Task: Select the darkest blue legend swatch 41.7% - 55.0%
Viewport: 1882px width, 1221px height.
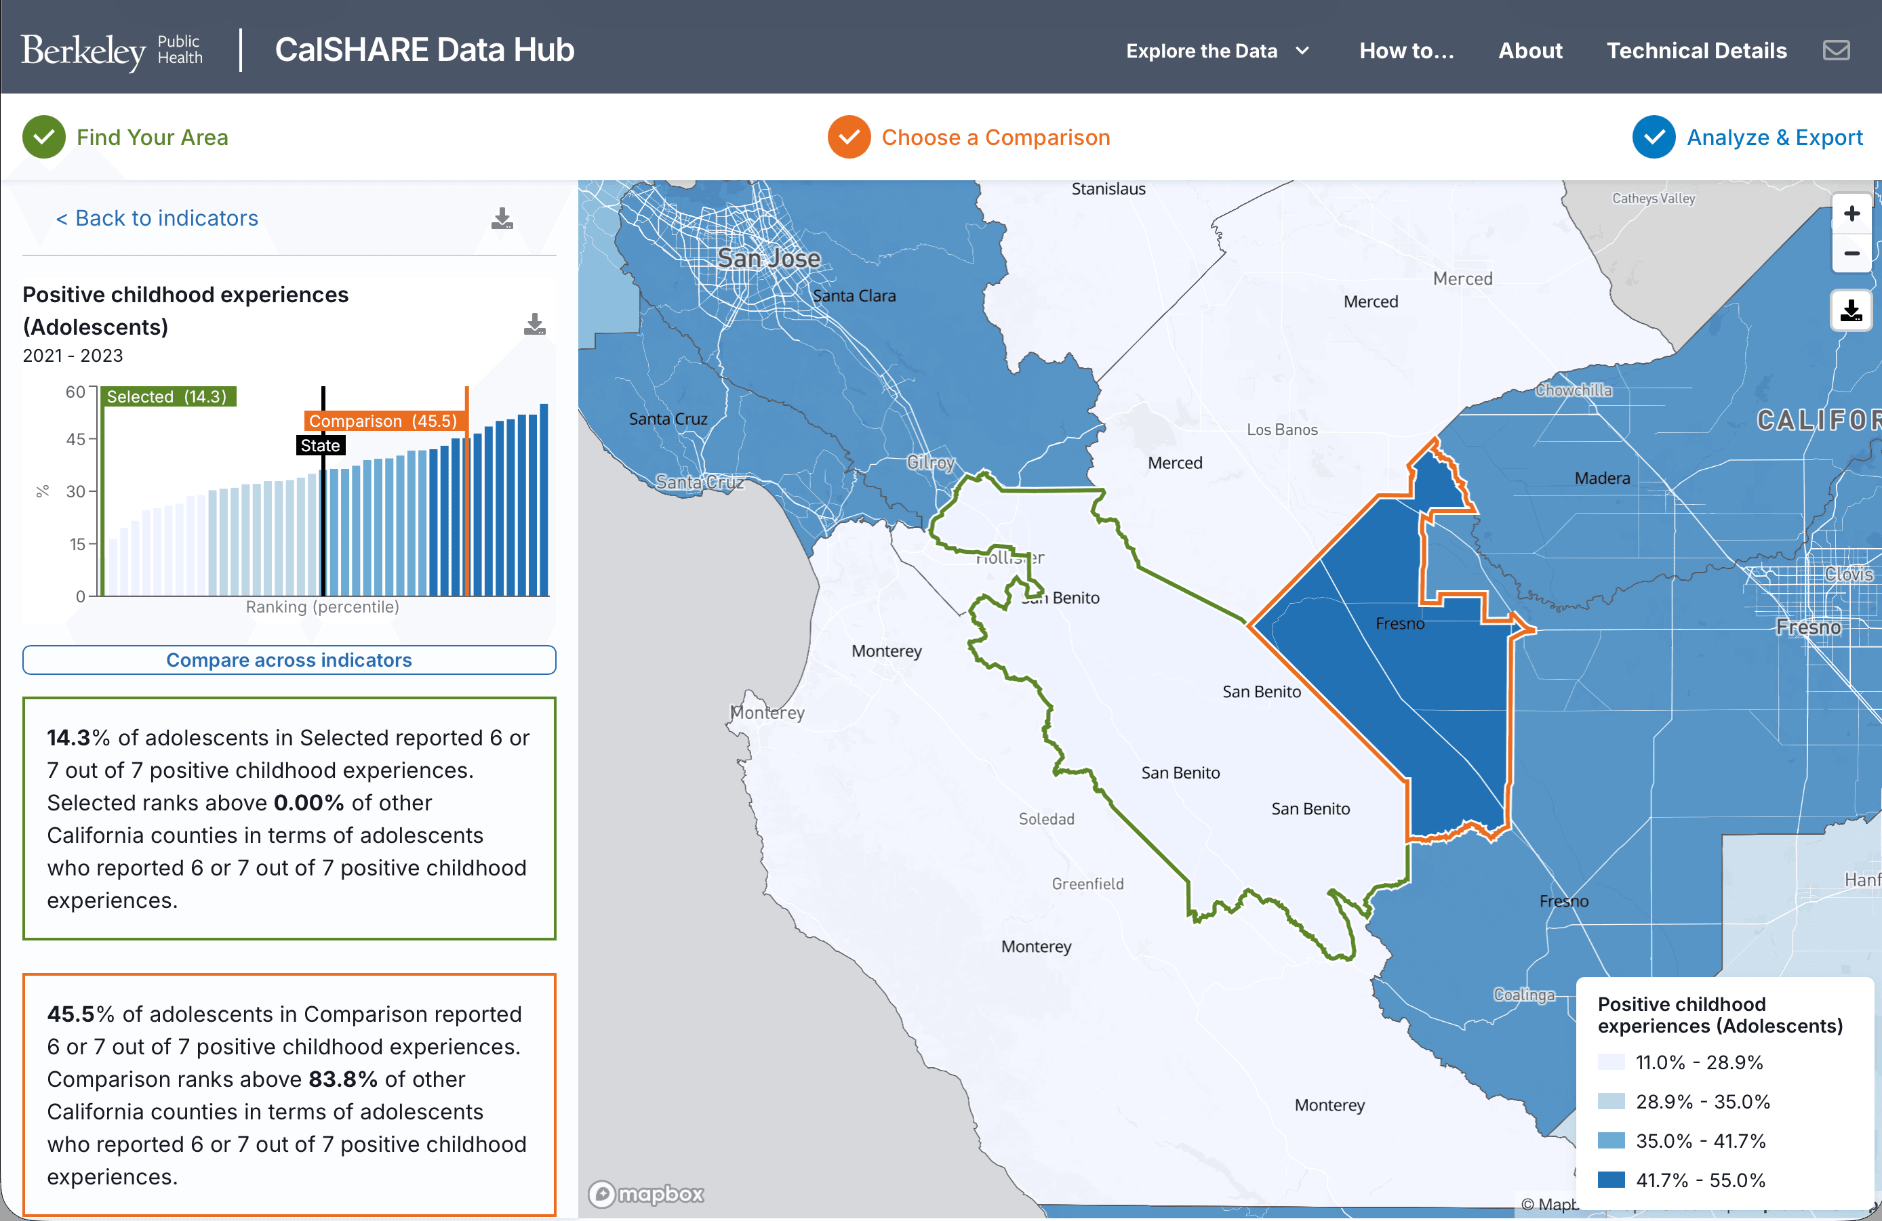Action: [x=1610, y=1181]
